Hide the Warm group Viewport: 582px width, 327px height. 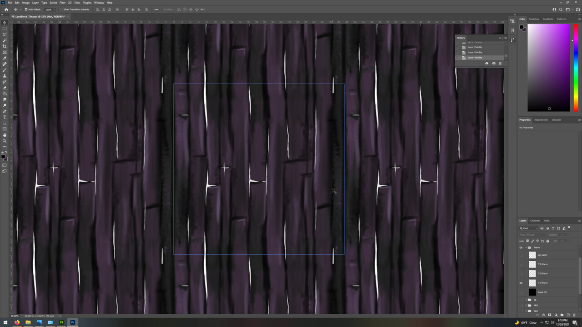521,248
